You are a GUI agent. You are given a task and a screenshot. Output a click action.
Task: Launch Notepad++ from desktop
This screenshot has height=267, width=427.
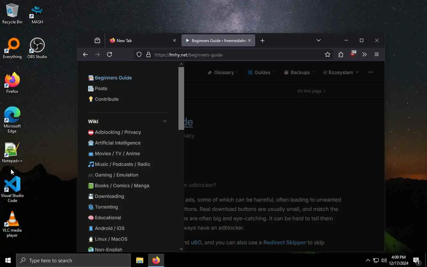(x=12, y=153)
